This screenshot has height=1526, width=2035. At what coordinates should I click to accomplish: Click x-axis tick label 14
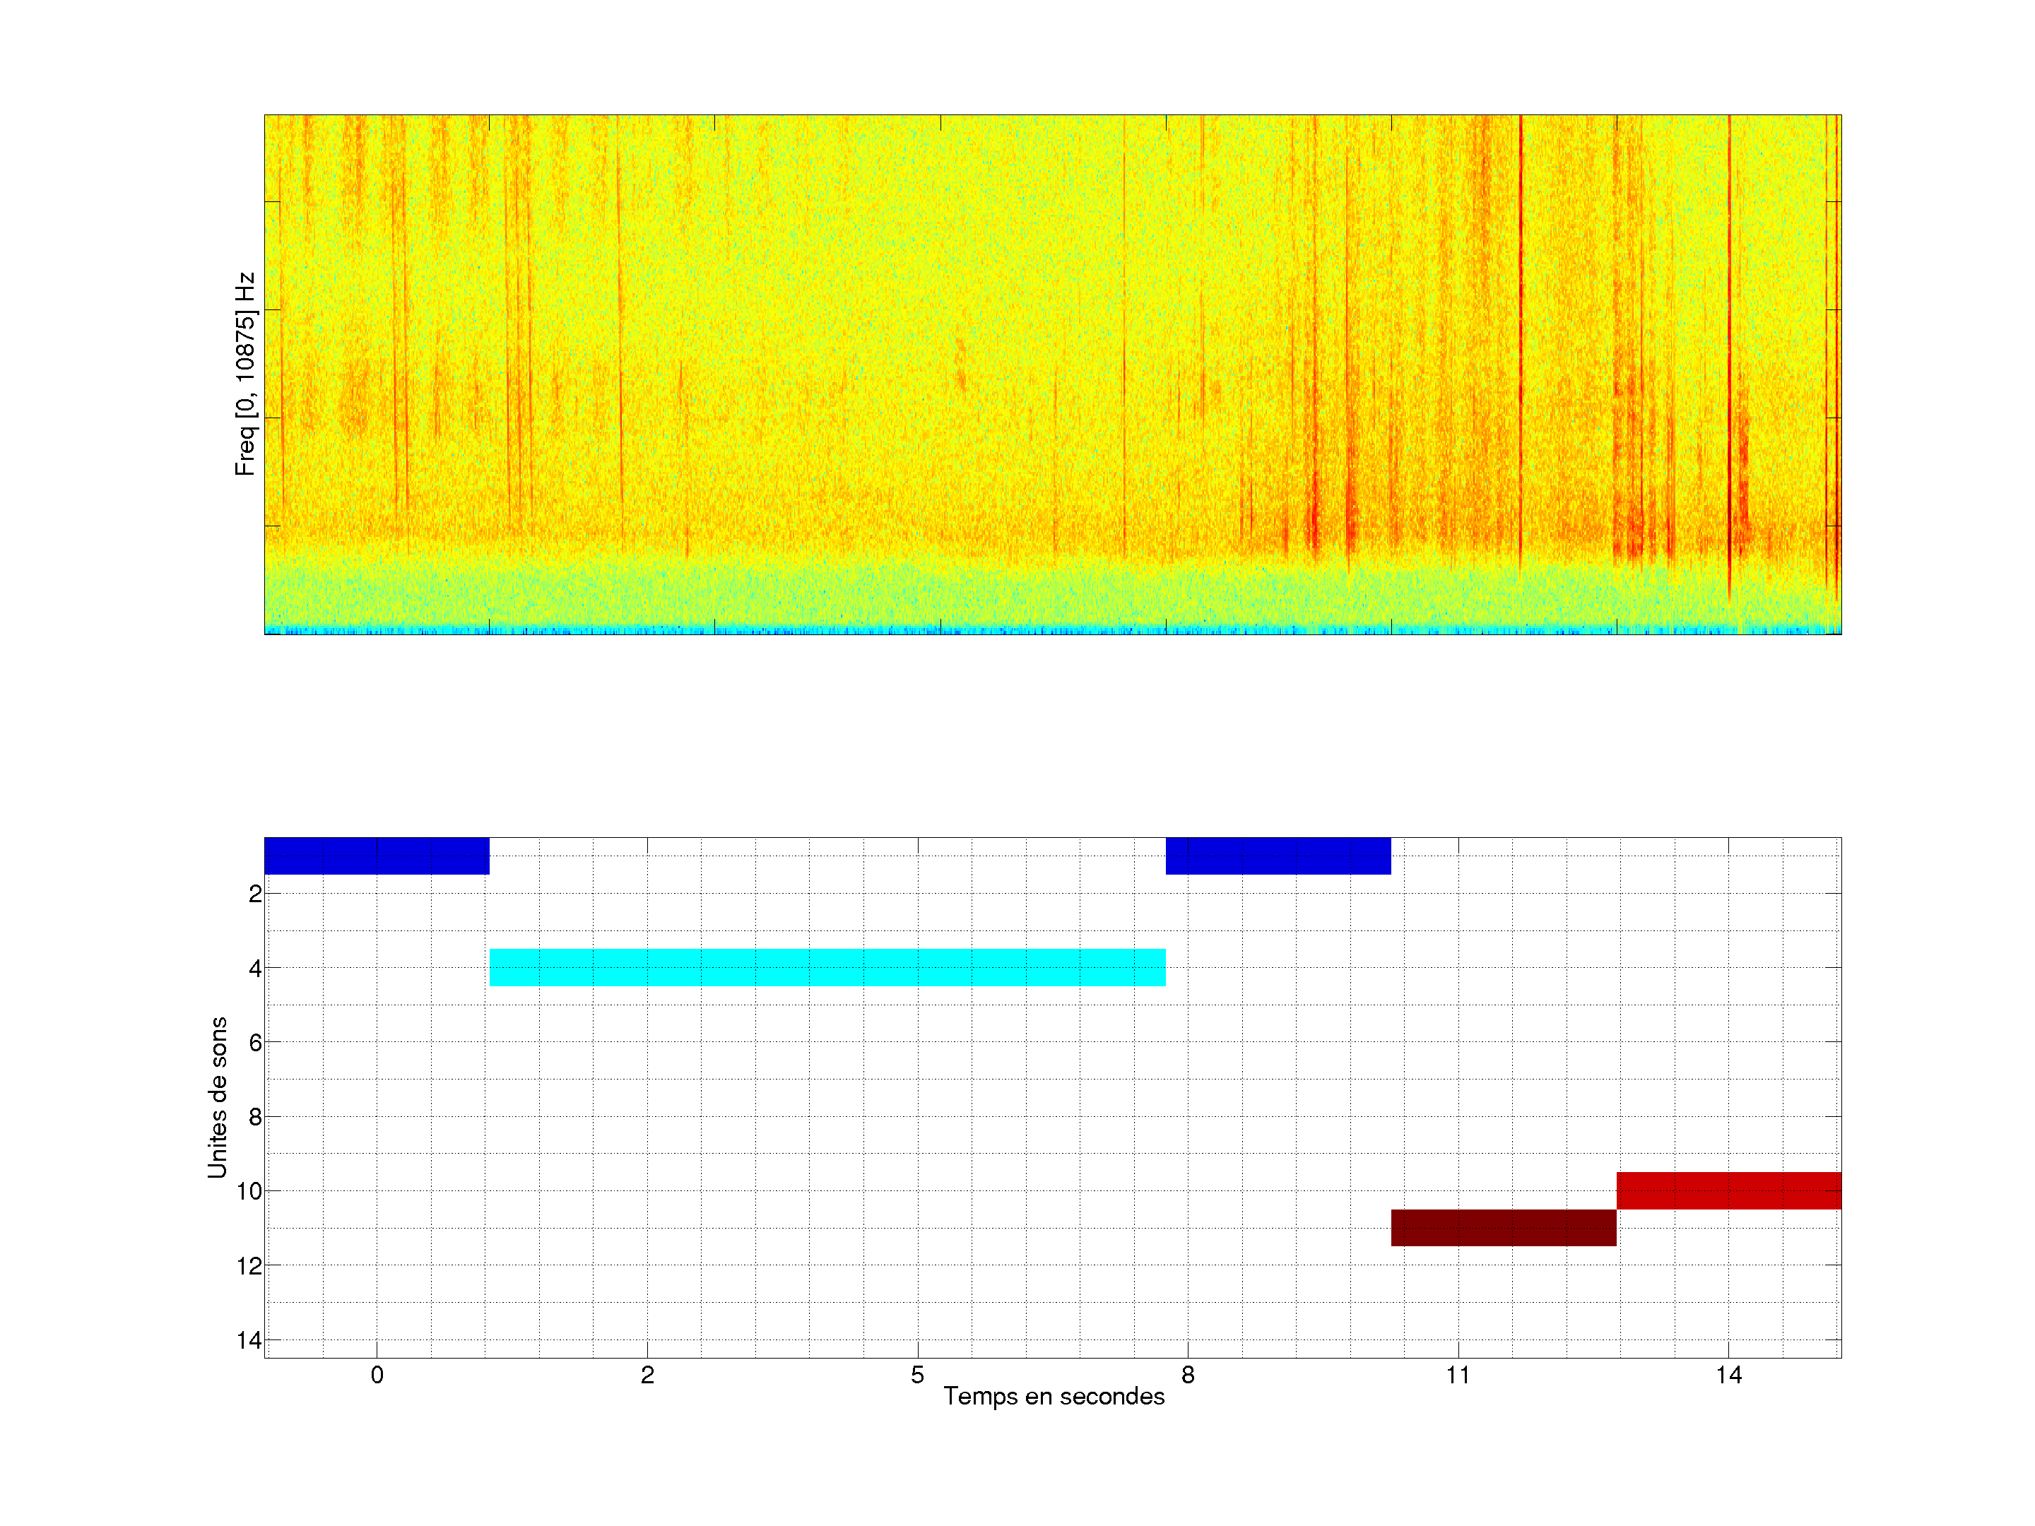pos(1728,1375)
